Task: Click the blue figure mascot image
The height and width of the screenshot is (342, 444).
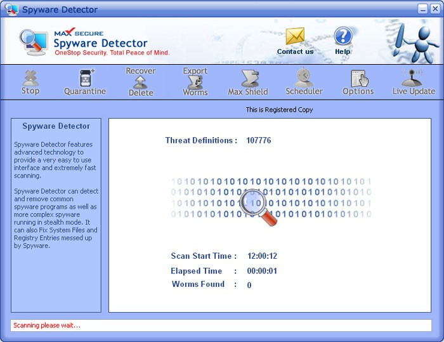Action: click(415, 43)
